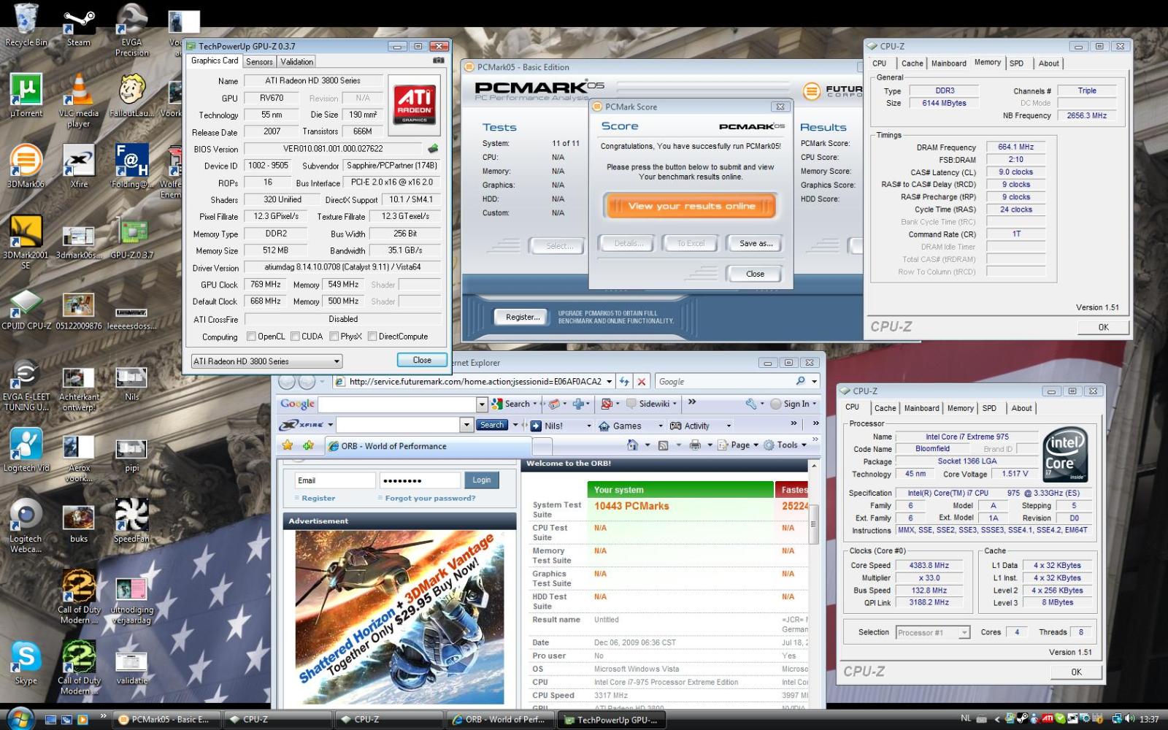Switch to PCMark05 taskbar button
The height and width of the screenshot is (730, 1168).
pos(166,720)
